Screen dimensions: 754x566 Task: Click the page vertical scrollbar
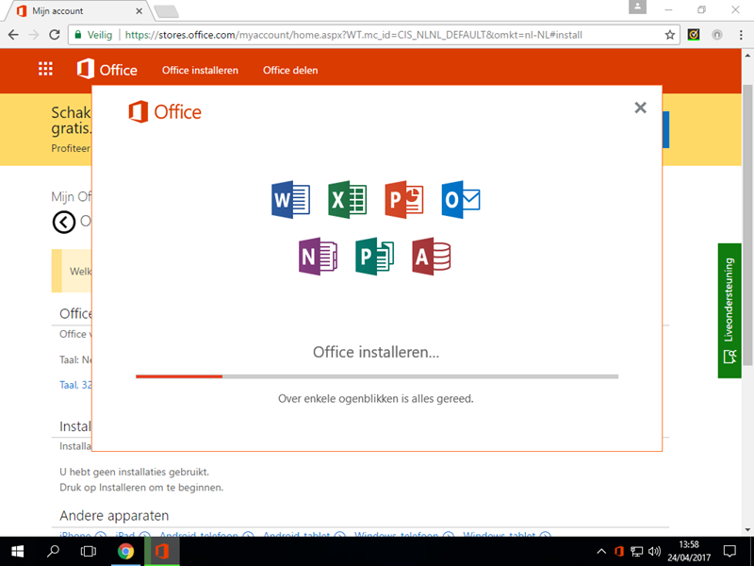click(x=747, y=225)
